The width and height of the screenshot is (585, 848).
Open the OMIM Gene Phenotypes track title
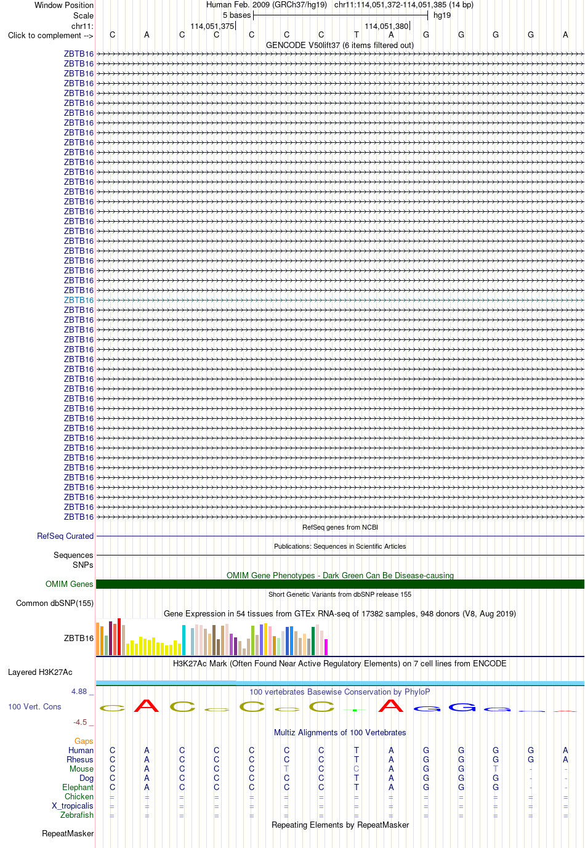pyautogui.click(x=340, y=575)
